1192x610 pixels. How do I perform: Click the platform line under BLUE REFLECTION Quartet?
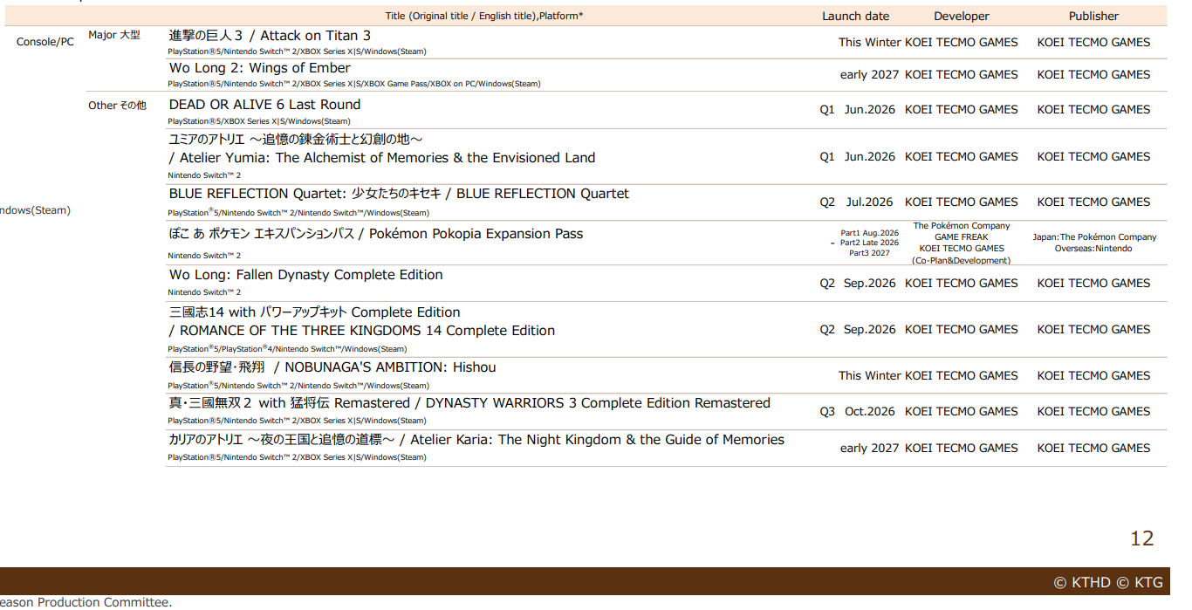click(298, 212)
